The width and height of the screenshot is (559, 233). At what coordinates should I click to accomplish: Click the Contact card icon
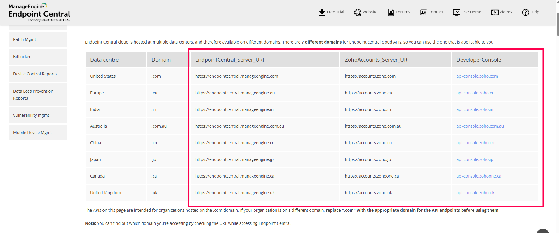pos(424,12)
